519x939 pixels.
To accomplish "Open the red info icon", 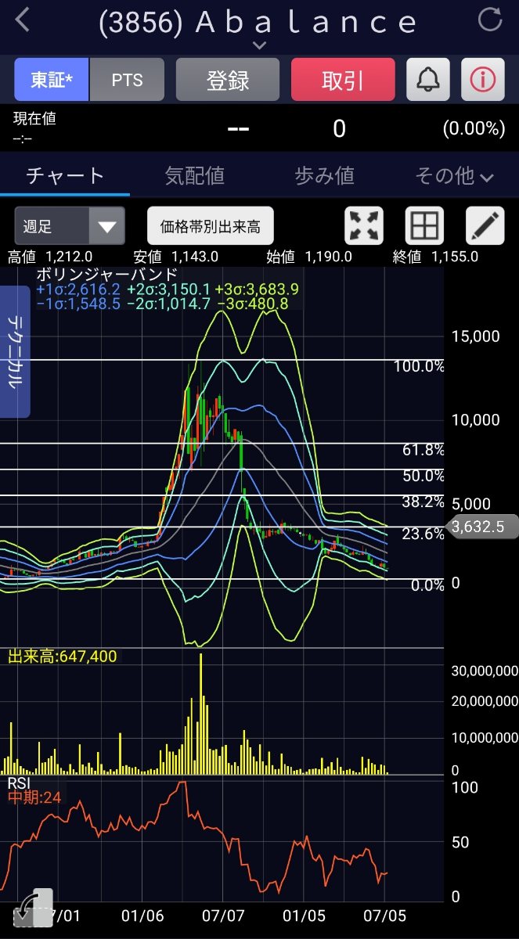I will click(482, 79).
